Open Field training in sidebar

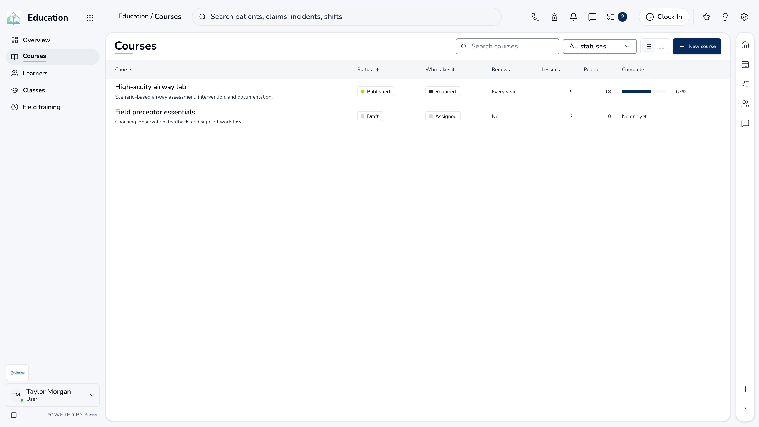pyautogui.click(x=53, y=107)
